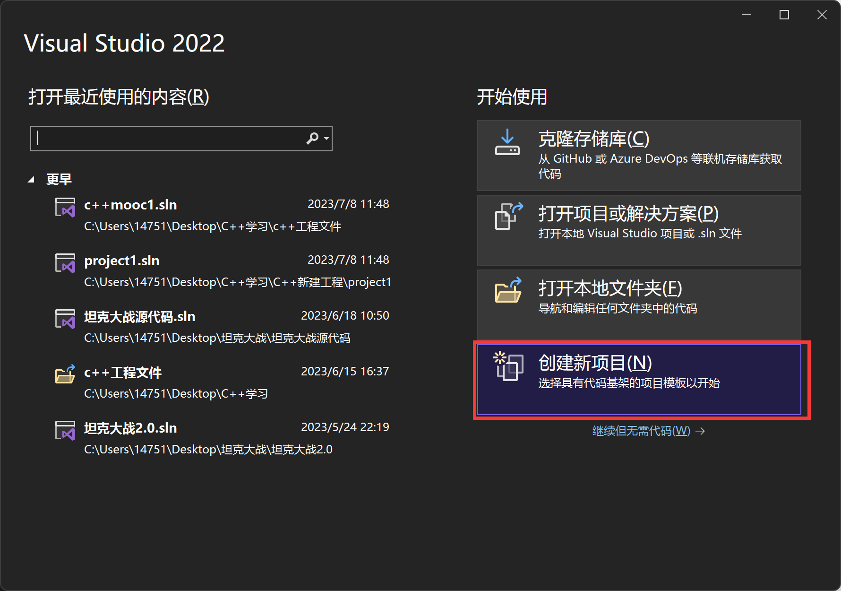Viewport: 841px width, 591px height.
Task: Click the path ending in 坦克大战2.0
Action: point(208,450)
